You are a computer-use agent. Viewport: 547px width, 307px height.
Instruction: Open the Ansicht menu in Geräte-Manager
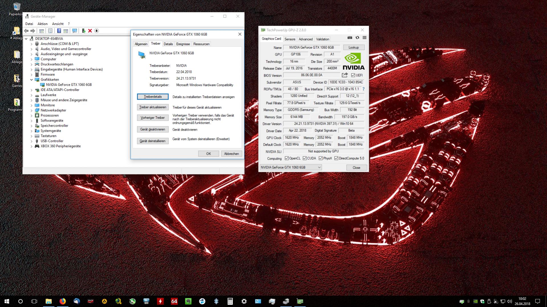pyautogui.click(x=58, y=24)
